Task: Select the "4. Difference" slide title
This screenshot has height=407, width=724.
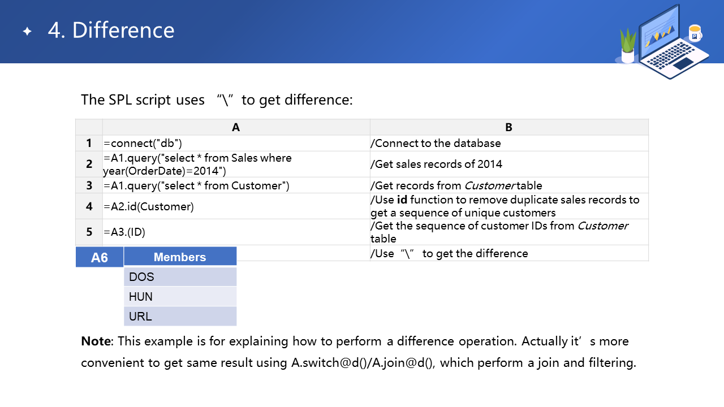Action: coord(111,31)
